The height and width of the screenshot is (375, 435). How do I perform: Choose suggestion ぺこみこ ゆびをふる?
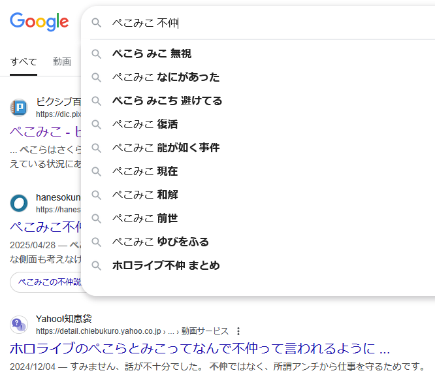(x=160, y=242)
